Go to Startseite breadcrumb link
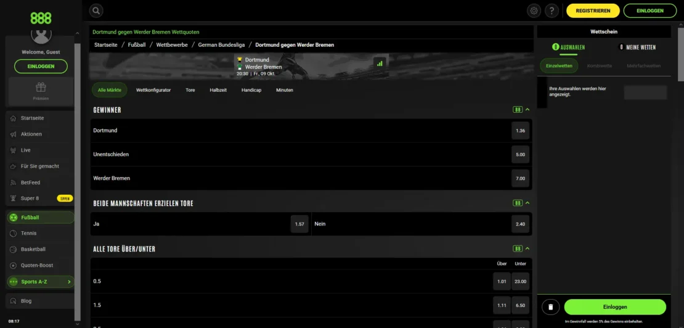This screenshot has width=684, height=328. [105, 45]
